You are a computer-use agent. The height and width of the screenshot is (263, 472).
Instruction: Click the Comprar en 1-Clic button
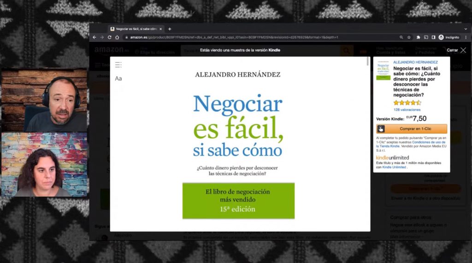(x=412, y=129)
